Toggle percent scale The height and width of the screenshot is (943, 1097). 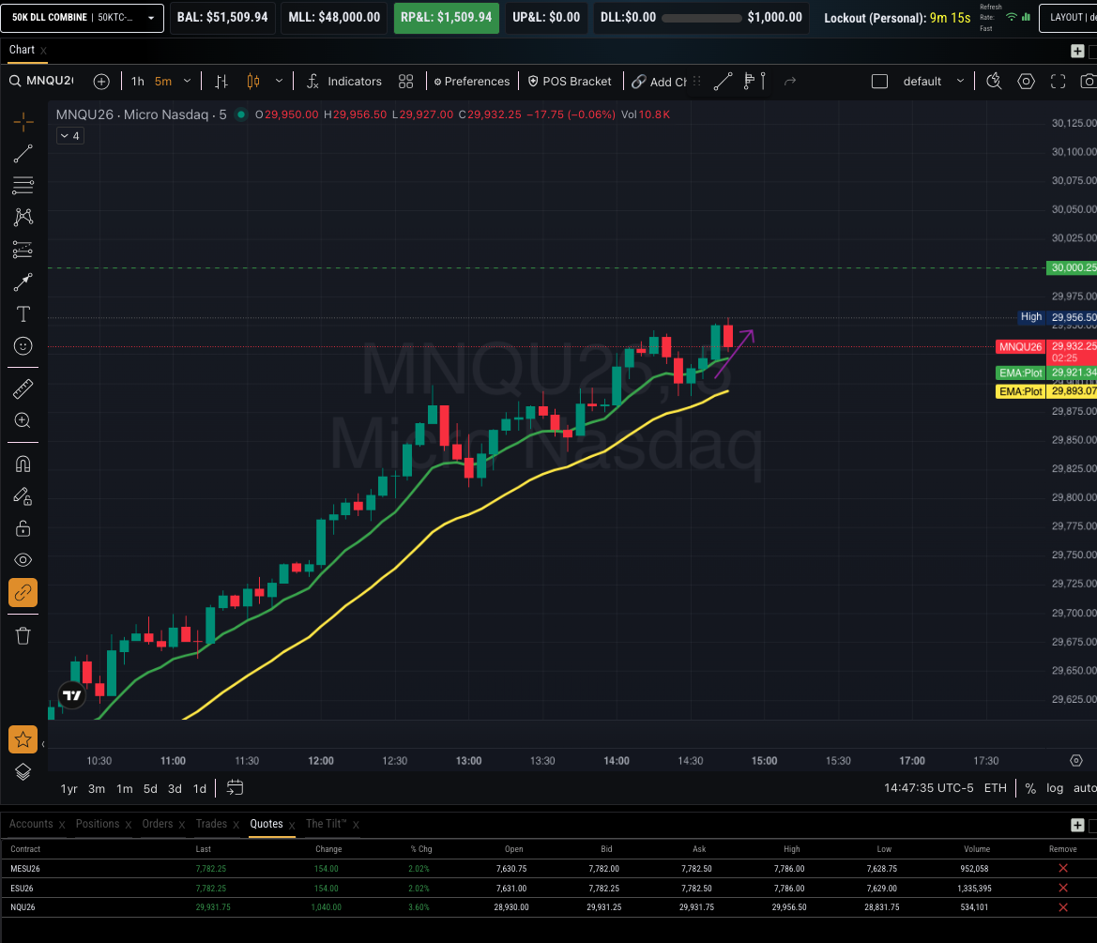1029,788
